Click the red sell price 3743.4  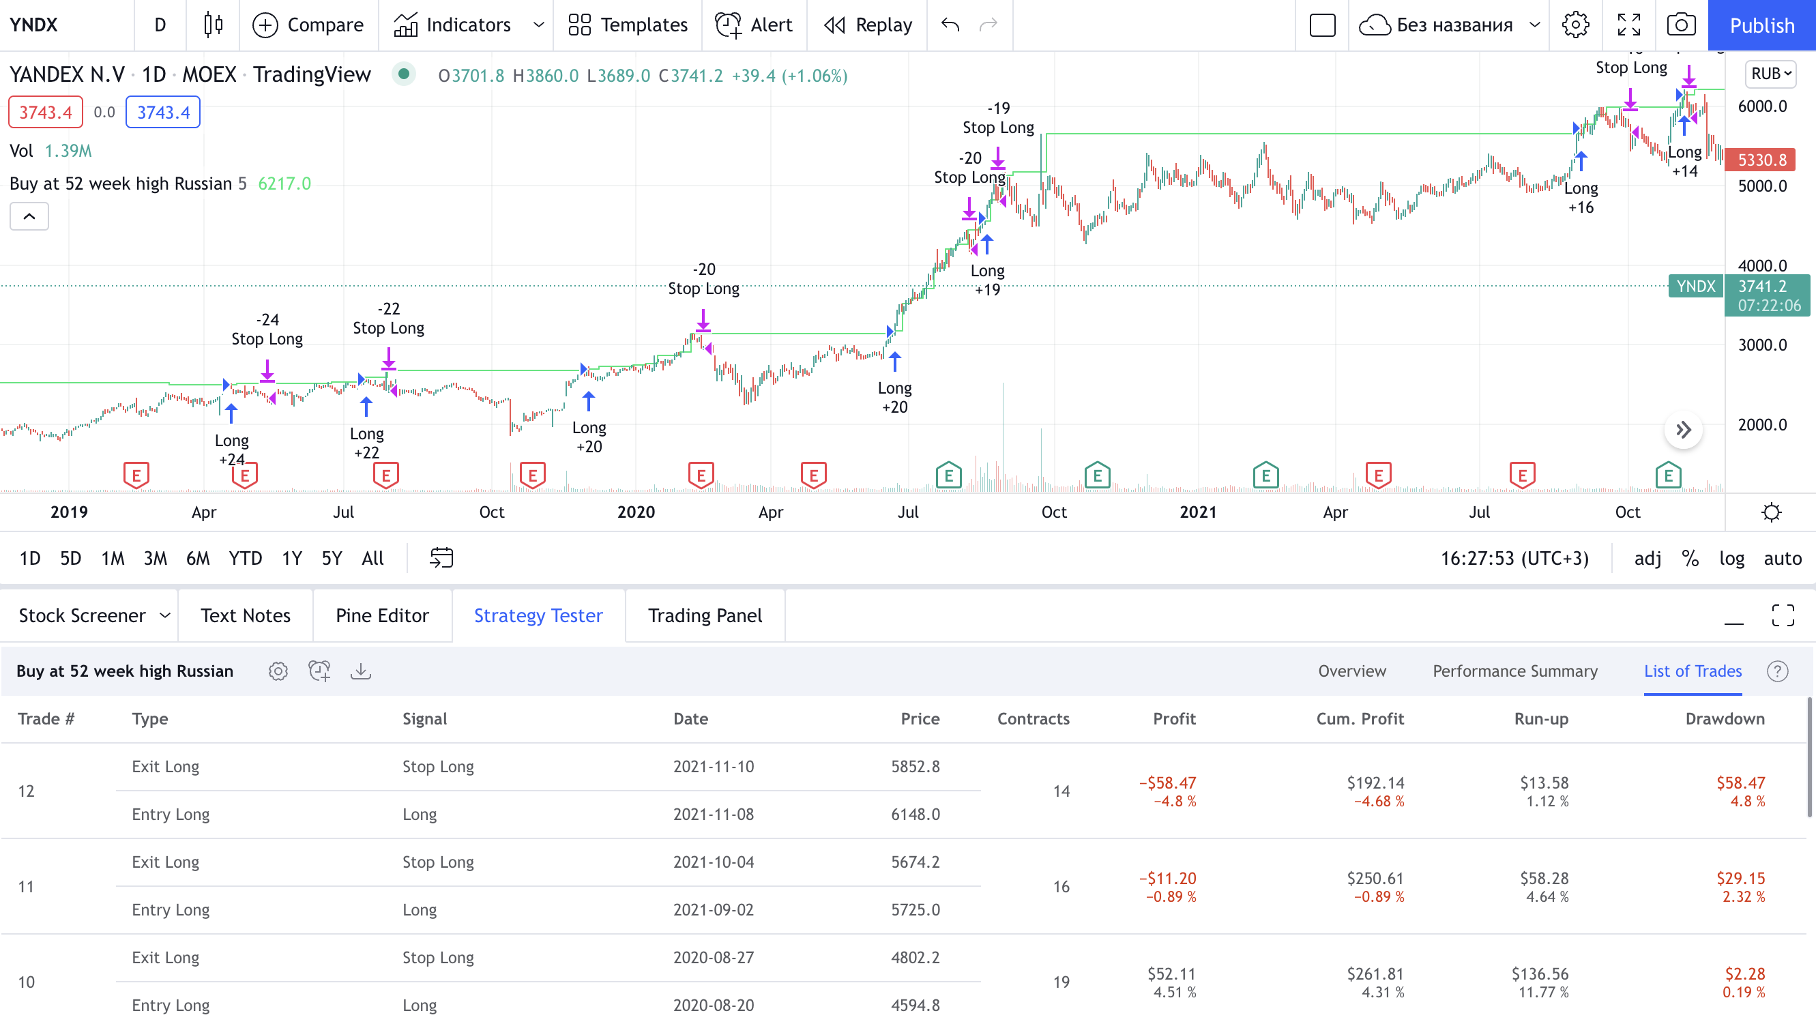coord(45,112)
